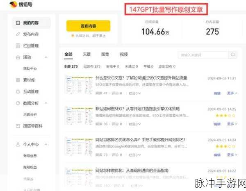Open 栏目 dropdown for 网站自然排名优化 article
The width and height of the screenshot is (246, 191).
pos(134,155)
